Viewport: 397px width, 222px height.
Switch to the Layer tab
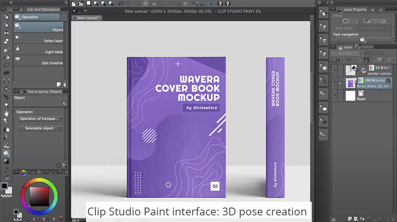[345, 47]
